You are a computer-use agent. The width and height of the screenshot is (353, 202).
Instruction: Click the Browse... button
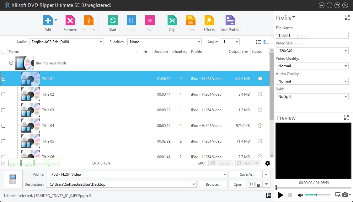(x=213, y=184)
